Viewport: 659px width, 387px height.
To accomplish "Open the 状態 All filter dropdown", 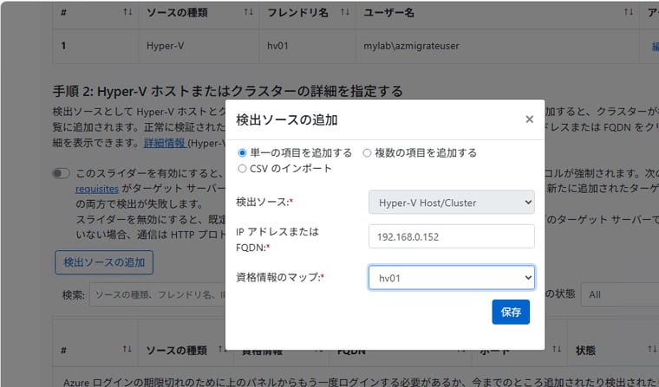I will (x=620, y=294).
